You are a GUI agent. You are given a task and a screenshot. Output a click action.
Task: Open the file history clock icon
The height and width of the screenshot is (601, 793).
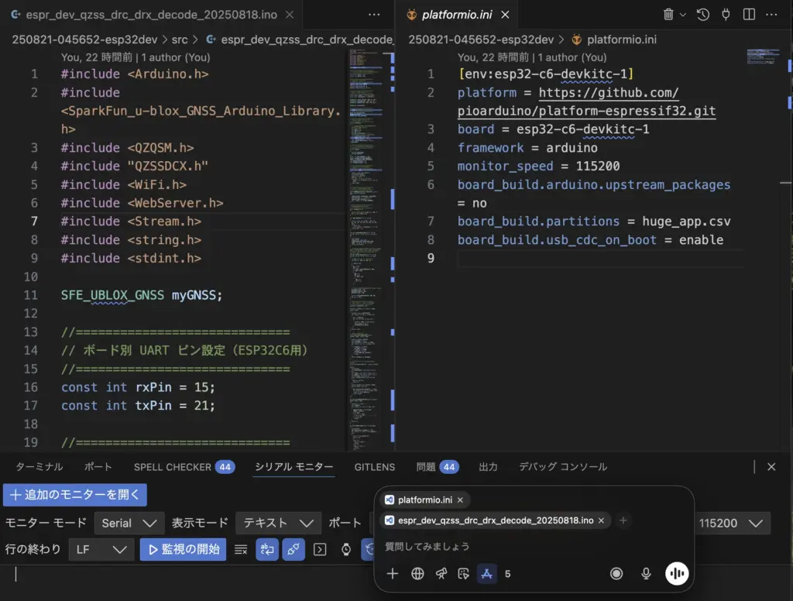[702, 14]
